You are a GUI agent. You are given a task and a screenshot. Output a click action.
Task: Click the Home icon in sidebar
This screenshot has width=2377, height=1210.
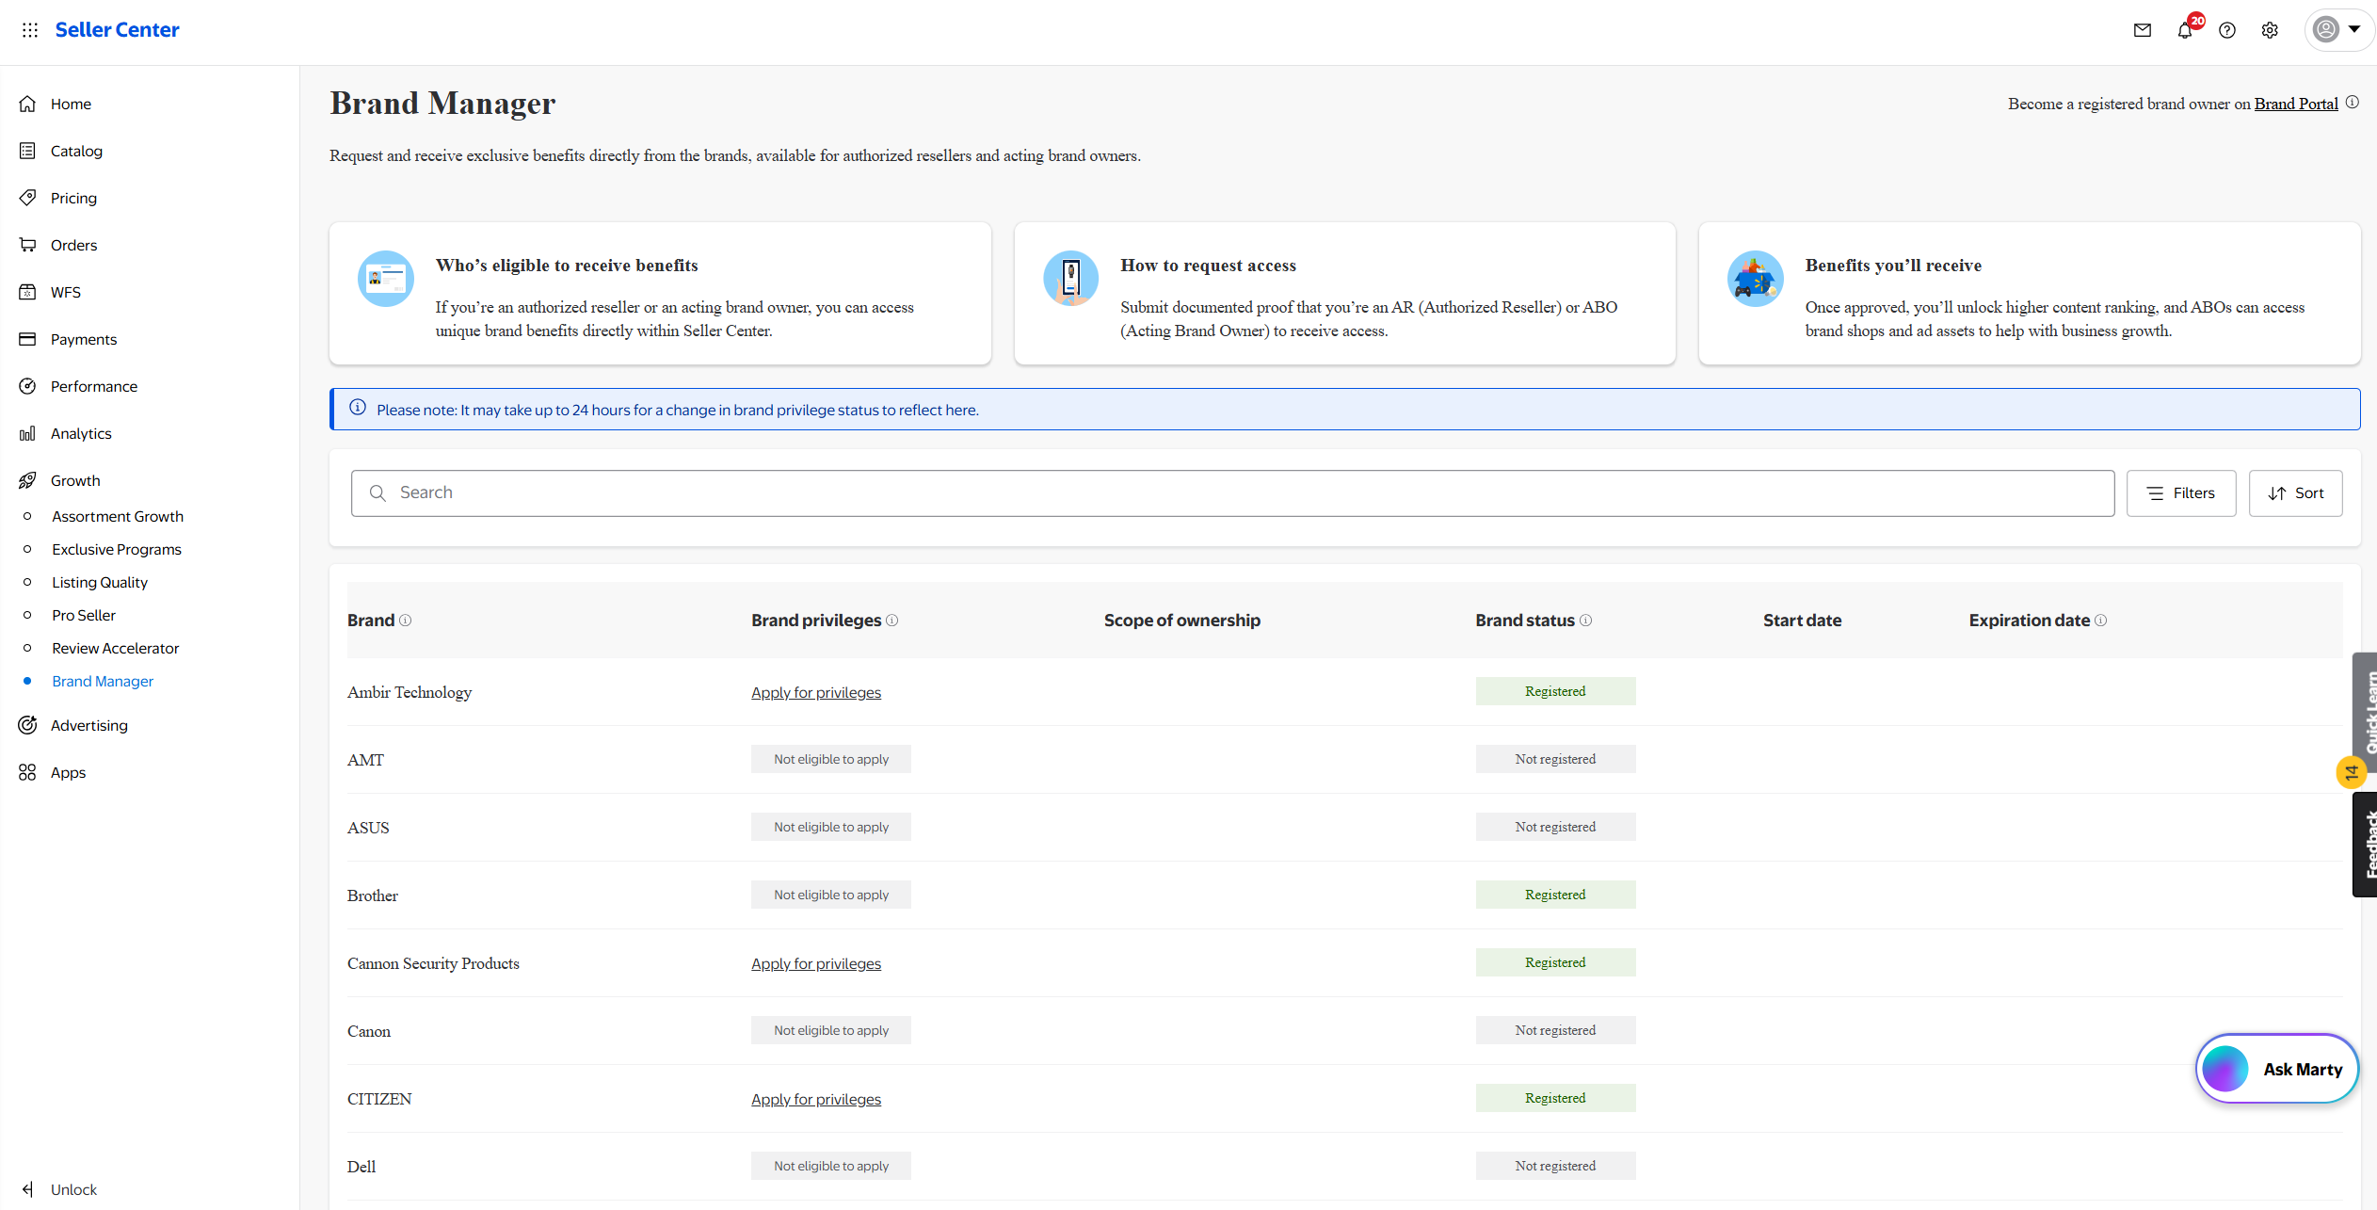click(27, 104)
